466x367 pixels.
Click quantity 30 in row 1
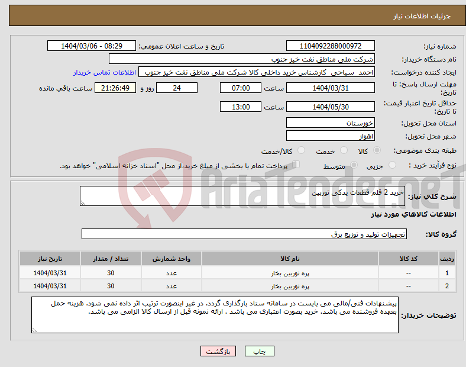111,273
